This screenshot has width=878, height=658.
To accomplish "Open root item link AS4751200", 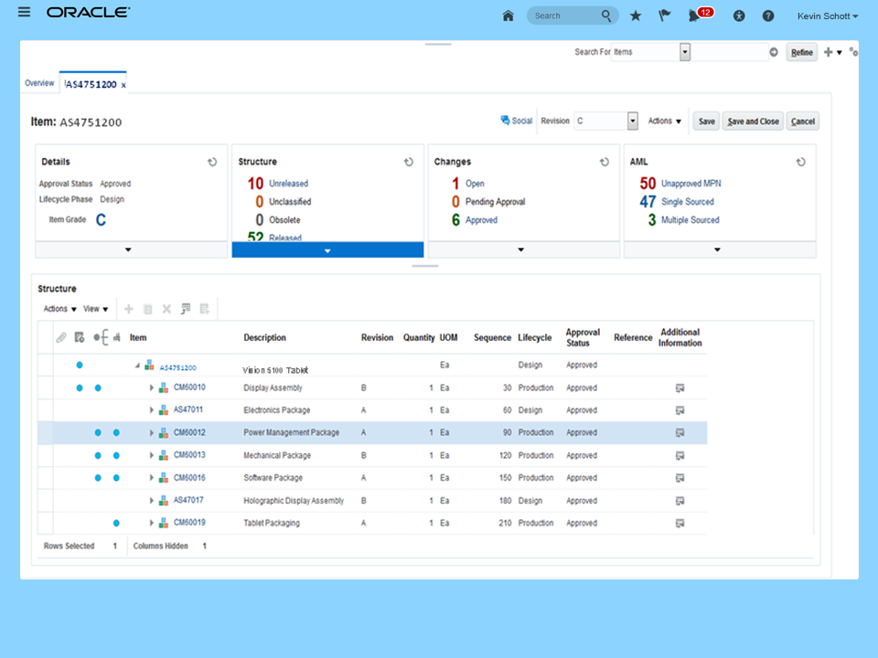I will (x=178, y=367).
